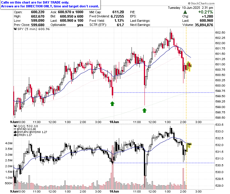Click the second green up arrow near 11:30
The width and height of the screenshot is (230, 194).
[x=144, y=110]
